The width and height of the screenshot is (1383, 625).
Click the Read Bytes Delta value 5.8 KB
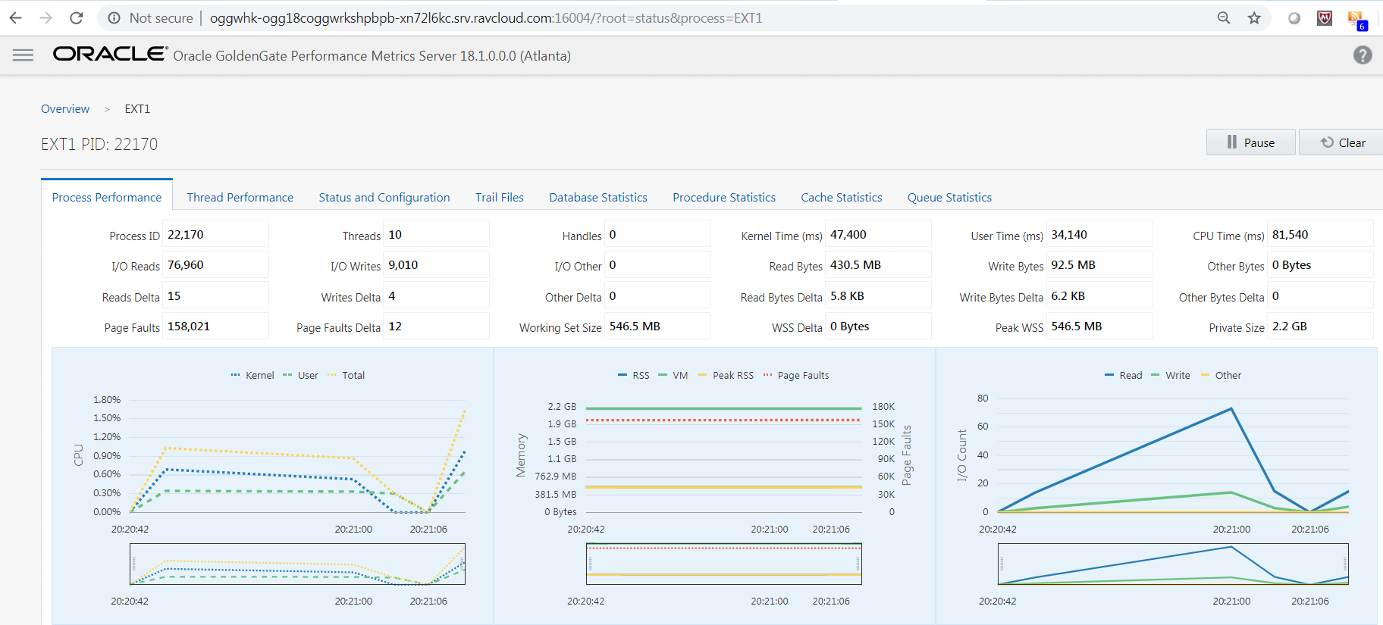[878, 296]
